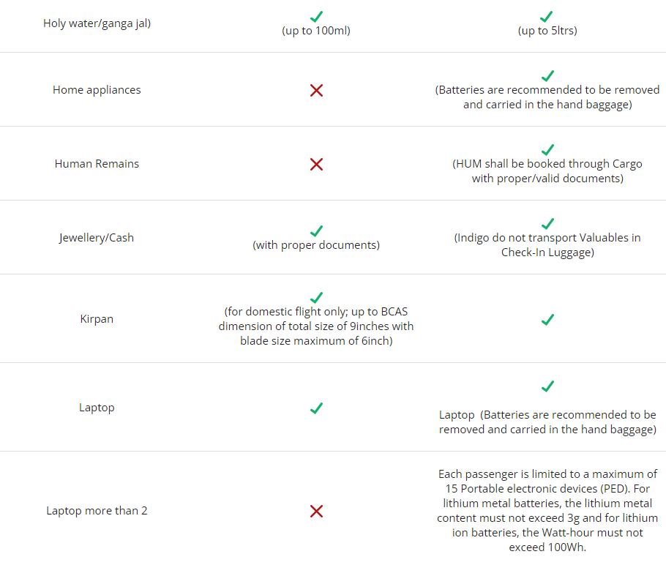Viewport: 666px width, 565px height.
Task: Click the red cross beside Human Remains
Action: [x=316, y=164]
